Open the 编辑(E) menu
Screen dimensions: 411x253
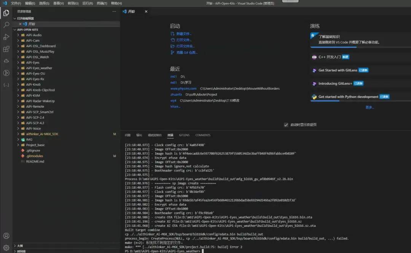click(x=30, y=3)
